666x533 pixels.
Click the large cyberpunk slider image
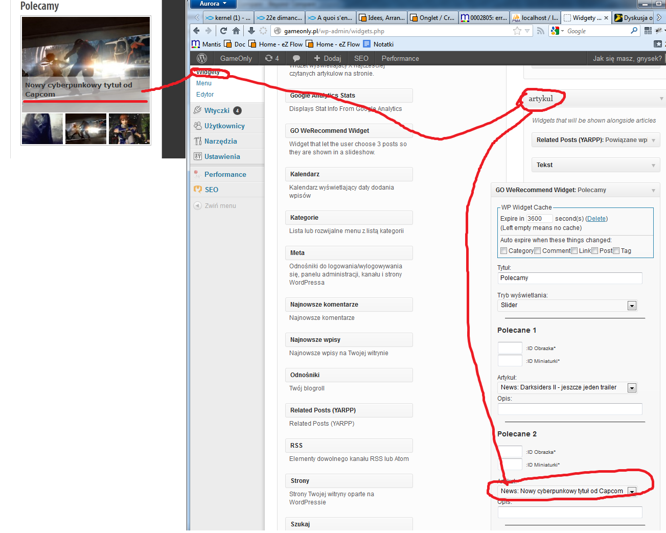click(86, 49)
